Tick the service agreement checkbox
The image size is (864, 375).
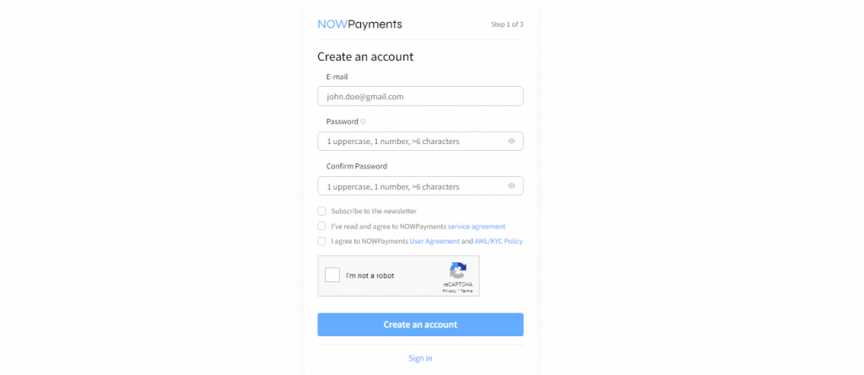(x=321, y=226)
